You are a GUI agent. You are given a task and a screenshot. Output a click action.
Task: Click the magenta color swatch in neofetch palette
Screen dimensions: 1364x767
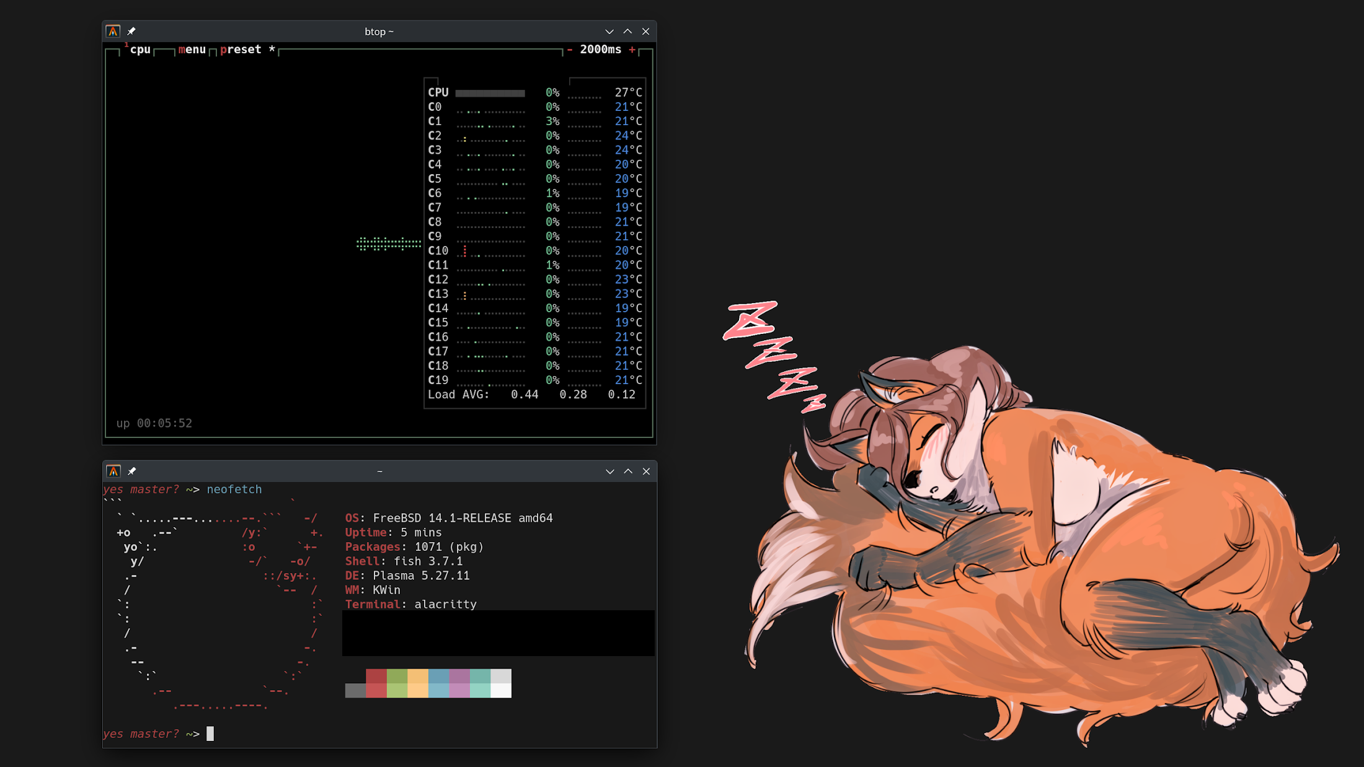459,683
